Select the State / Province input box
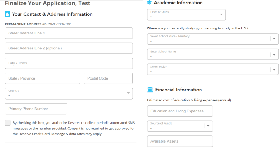280x149 pixels. (42, 78)
